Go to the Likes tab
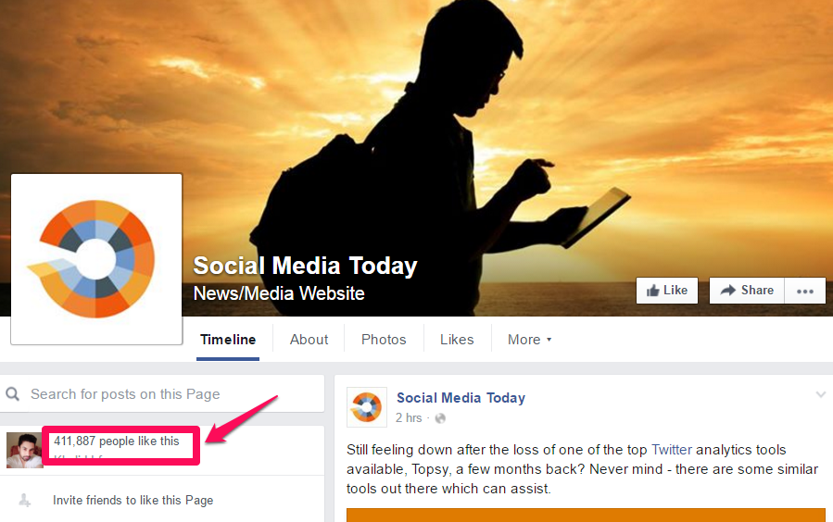Image resolution: width=833 pixels, height=522 pixels. coord(457,340)
